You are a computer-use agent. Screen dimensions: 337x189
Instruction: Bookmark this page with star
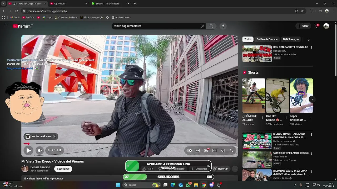(302, 11)
